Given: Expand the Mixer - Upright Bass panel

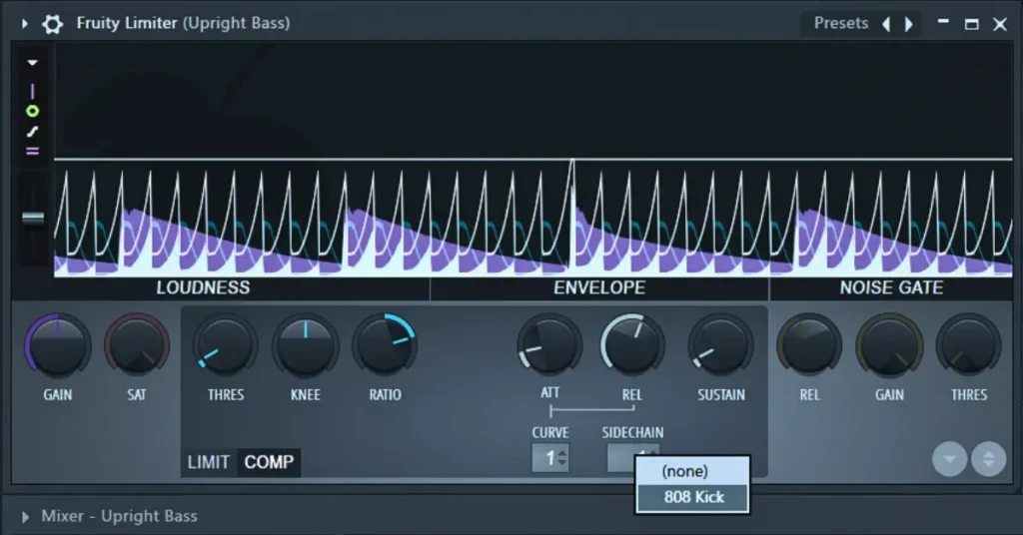Looking at the screenshot, I should 25,517.
